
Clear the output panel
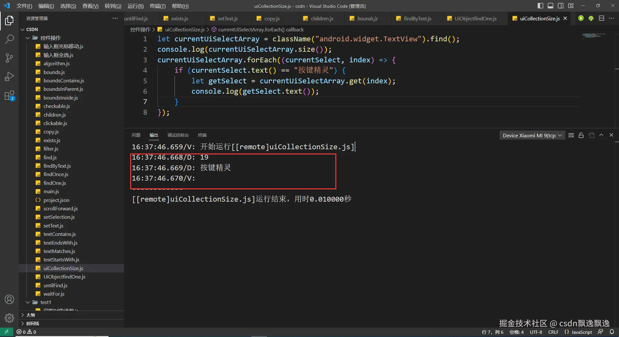pyautogui.click(x=571, y=135)
